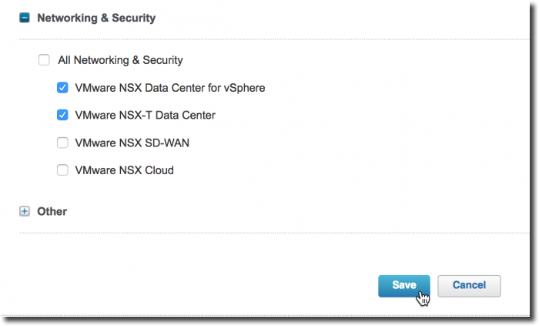Click the VMware NSX SD-WAN label text
The width and height of the screenshot is (539, 326).
pos(132,143)
